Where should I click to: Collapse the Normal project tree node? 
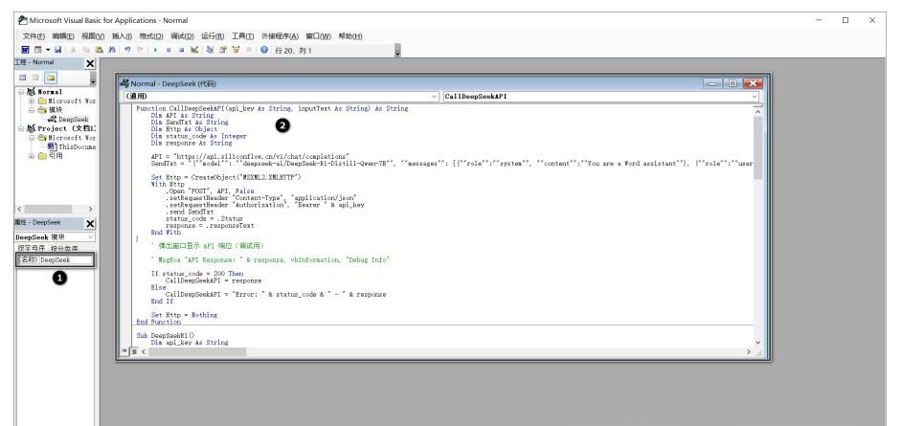point(21,92)
